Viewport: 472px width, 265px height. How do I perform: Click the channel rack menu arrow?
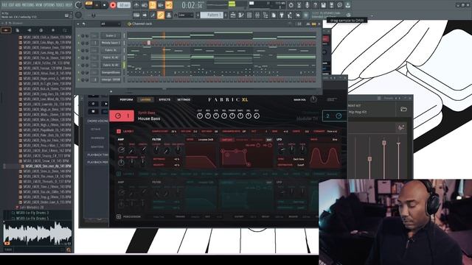click(78, 24)
